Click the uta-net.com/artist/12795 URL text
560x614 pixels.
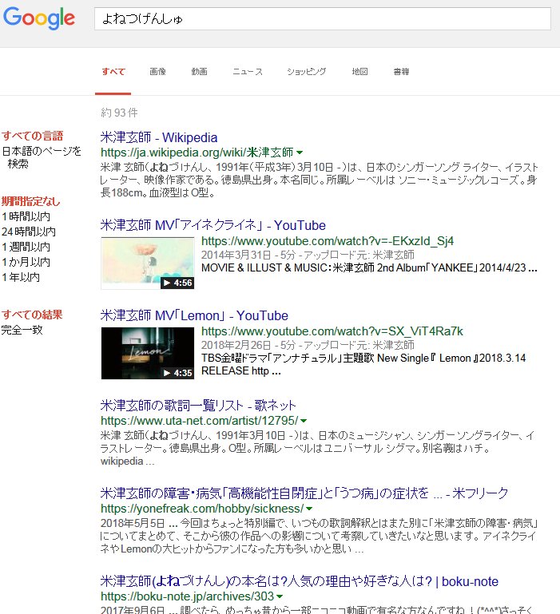point(199,421)
